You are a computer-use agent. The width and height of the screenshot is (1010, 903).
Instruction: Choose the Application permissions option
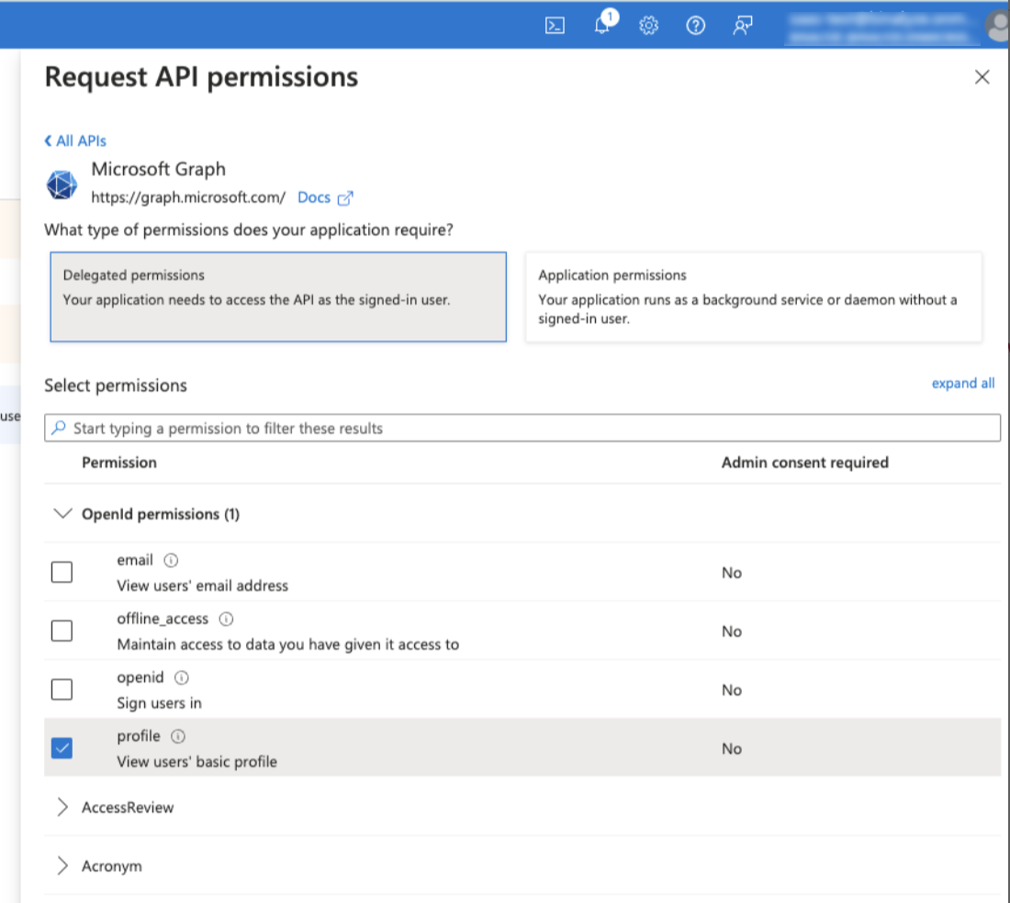pos(753,297)
